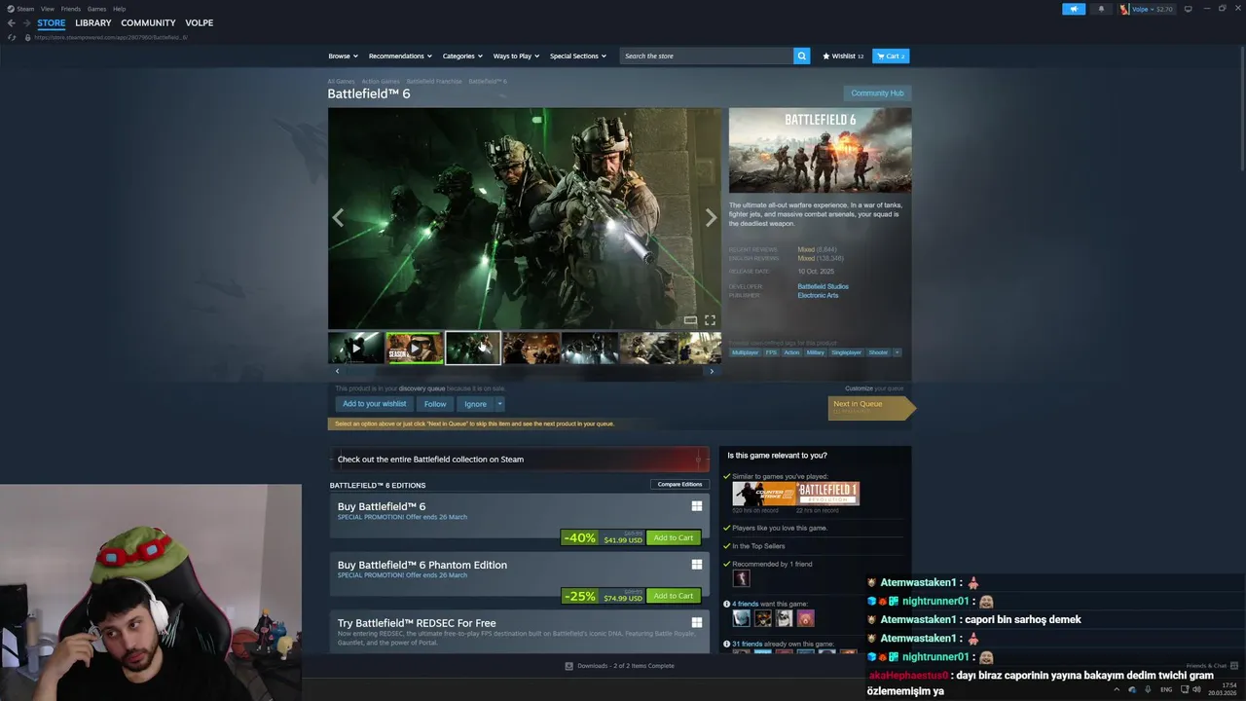The width and height of the screenshot is (1246, 701).
Task: Open the Games menu
Action: (x=96, y=9)
